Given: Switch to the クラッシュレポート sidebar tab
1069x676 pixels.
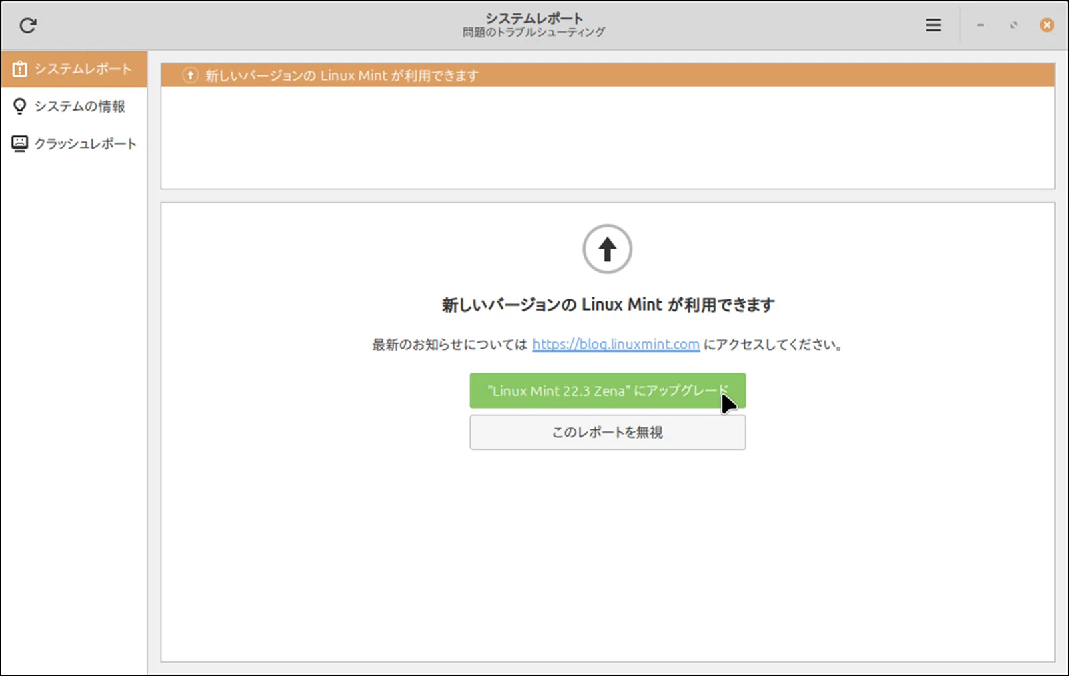Looking at the screenshot, I should 74,143.
